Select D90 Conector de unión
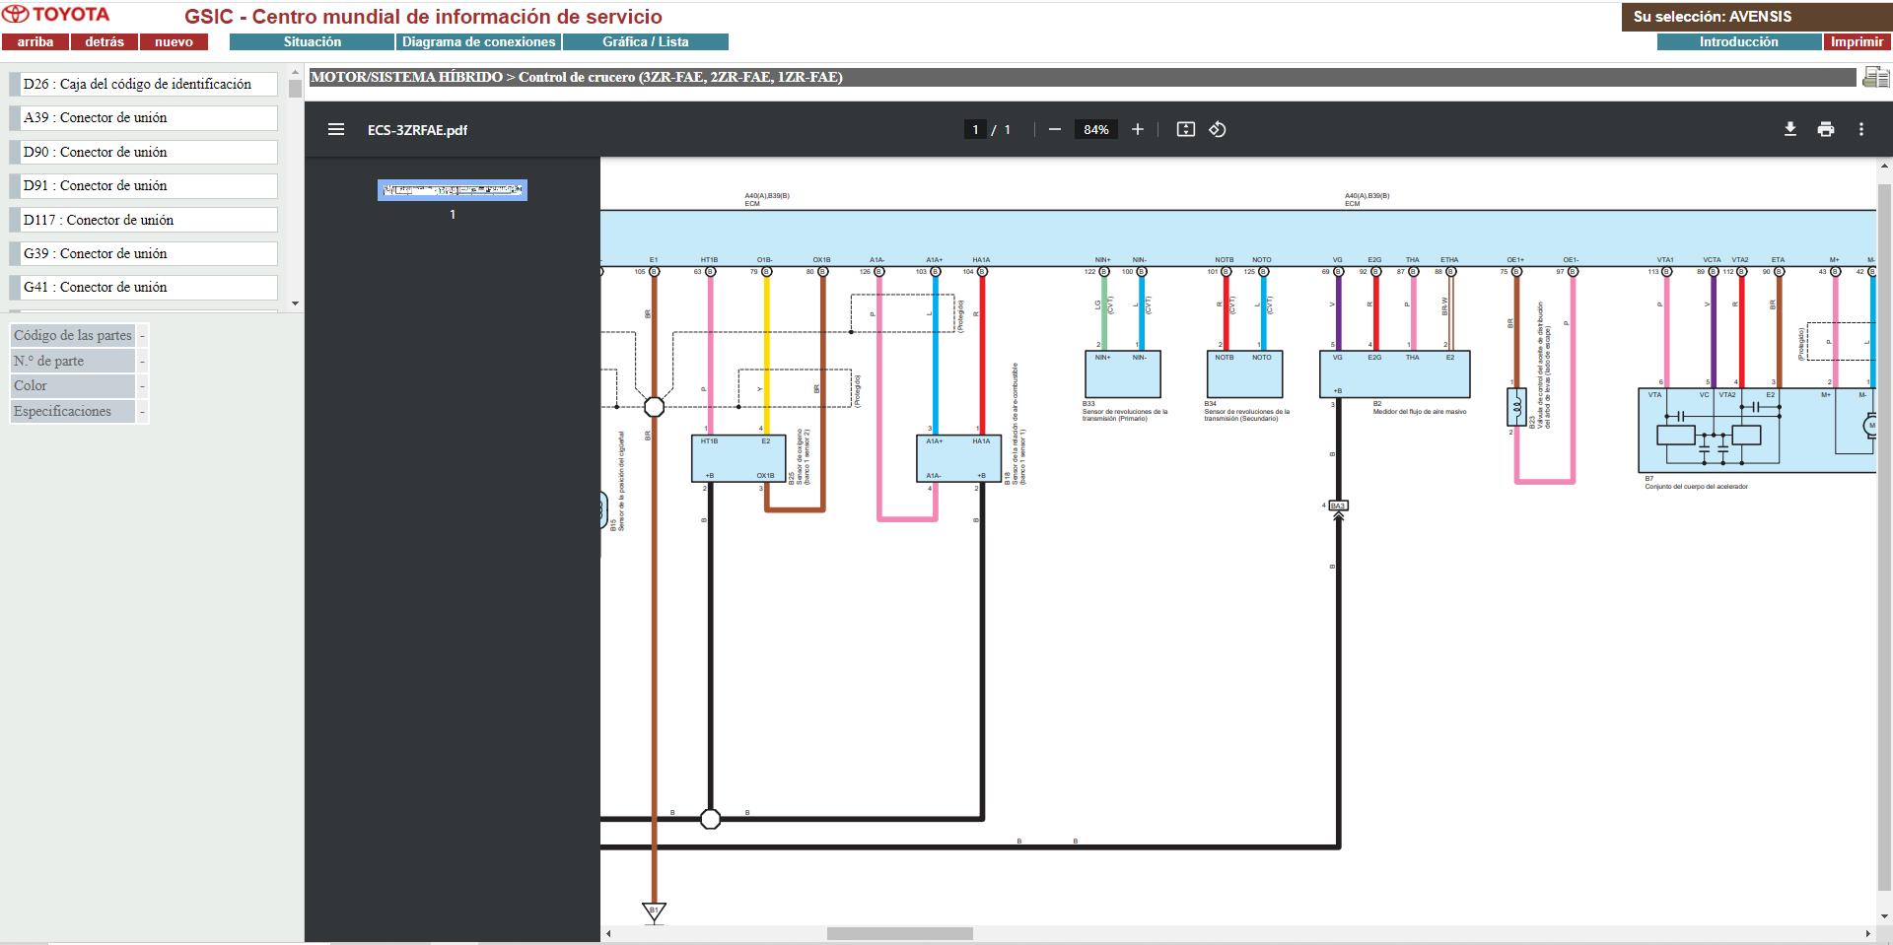Image resolution: width=1893 pixels, height=945 pixels. 144,153
